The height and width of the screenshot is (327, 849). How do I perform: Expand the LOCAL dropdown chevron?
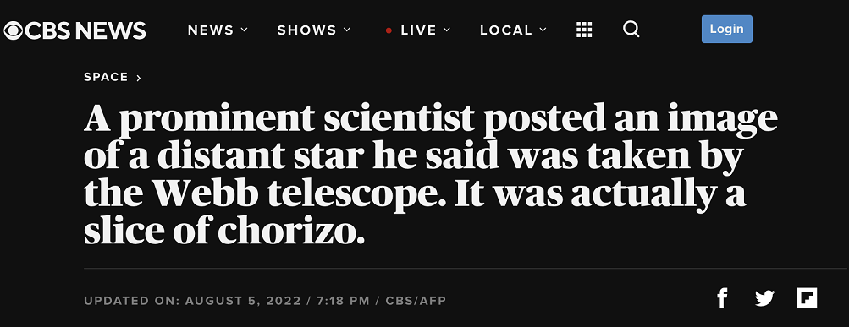(543, 30)
